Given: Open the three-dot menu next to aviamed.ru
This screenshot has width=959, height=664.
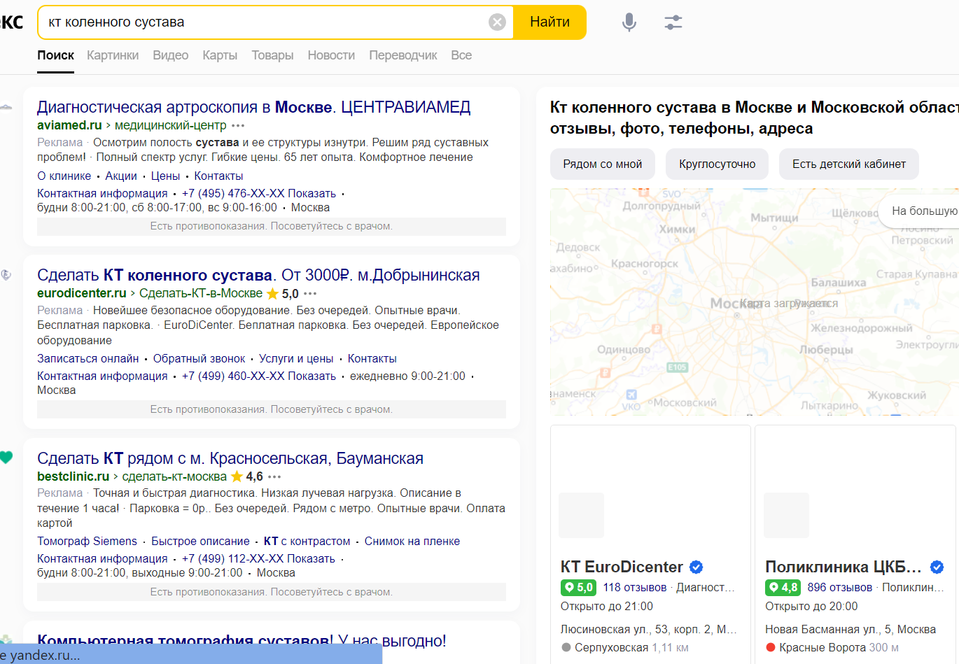Looking at the screenshot, I should point(238,126).
